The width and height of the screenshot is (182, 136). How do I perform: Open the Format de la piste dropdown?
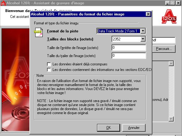143,31
